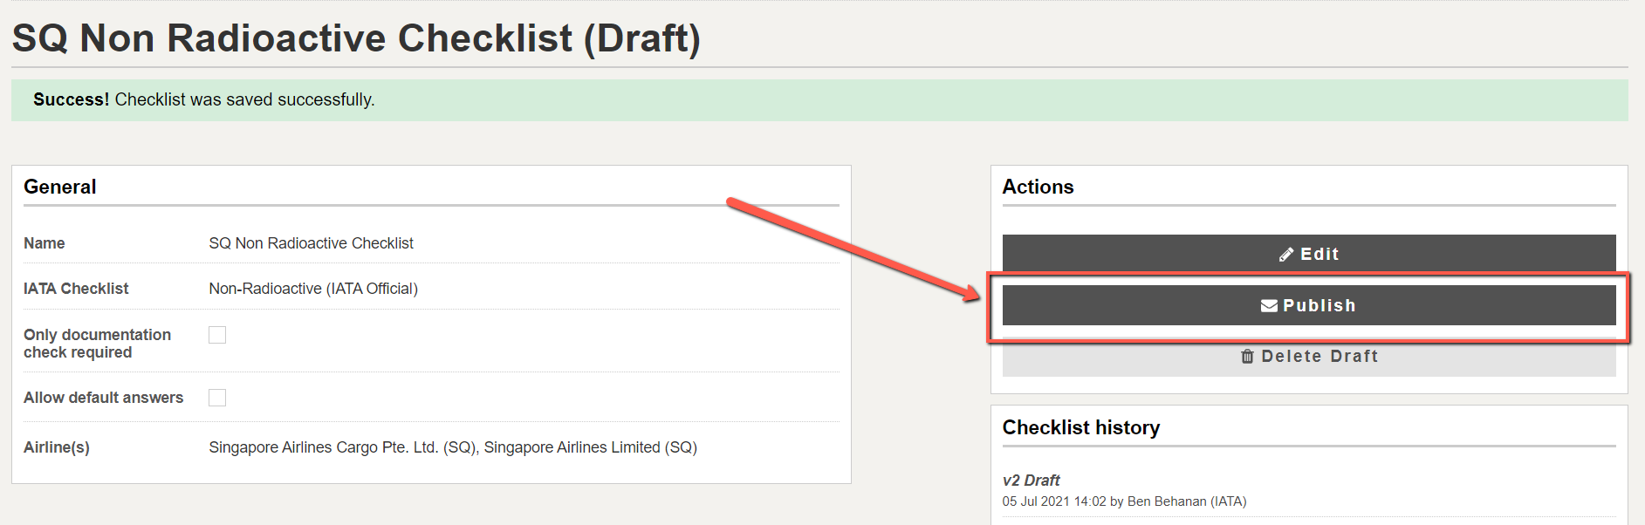Click the Checklist history heading
This screenshot has width=1645, height=525.
pos(1081,427)
